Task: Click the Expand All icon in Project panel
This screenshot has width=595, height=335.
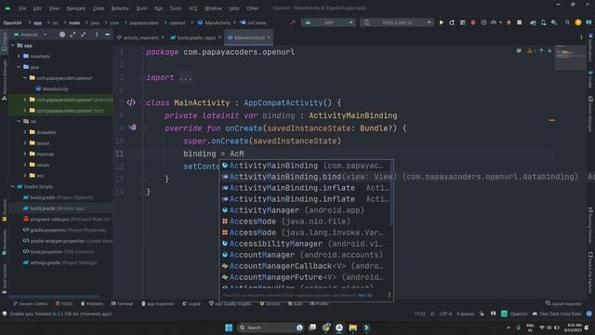Action: (x=73, y=34)
